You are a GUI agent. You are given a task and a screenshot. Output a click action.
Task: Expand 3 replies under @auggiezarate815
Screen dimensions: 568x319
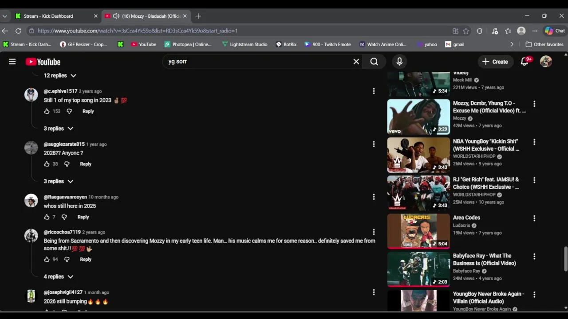[59, 181]
